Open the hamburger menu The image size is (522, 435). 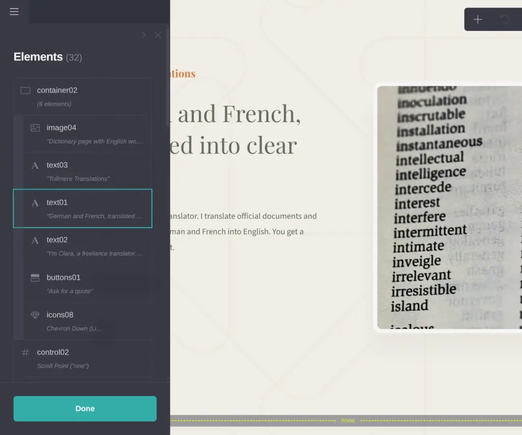[14, 12]
